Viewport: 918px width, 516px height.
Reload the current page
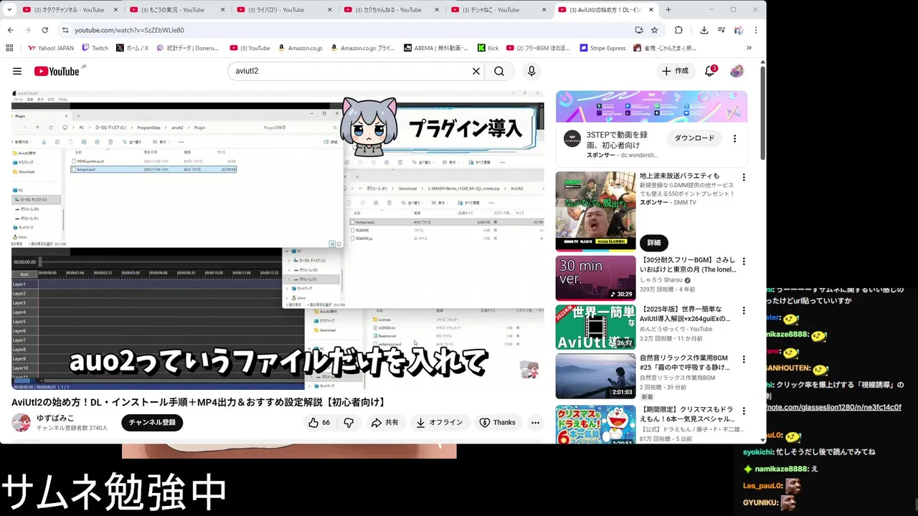[x=44, y=30]
